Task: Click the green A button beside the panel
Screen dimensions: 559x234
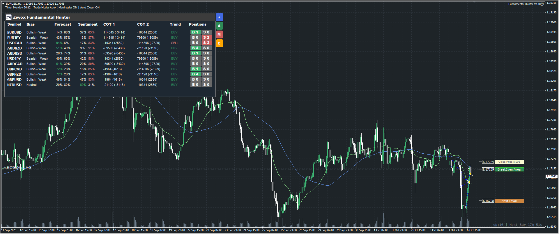Action: point(219,26)
